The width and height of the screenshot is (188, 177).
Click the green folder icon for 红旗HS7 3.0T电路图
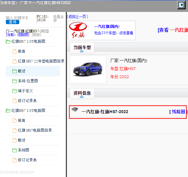point(8,111)
